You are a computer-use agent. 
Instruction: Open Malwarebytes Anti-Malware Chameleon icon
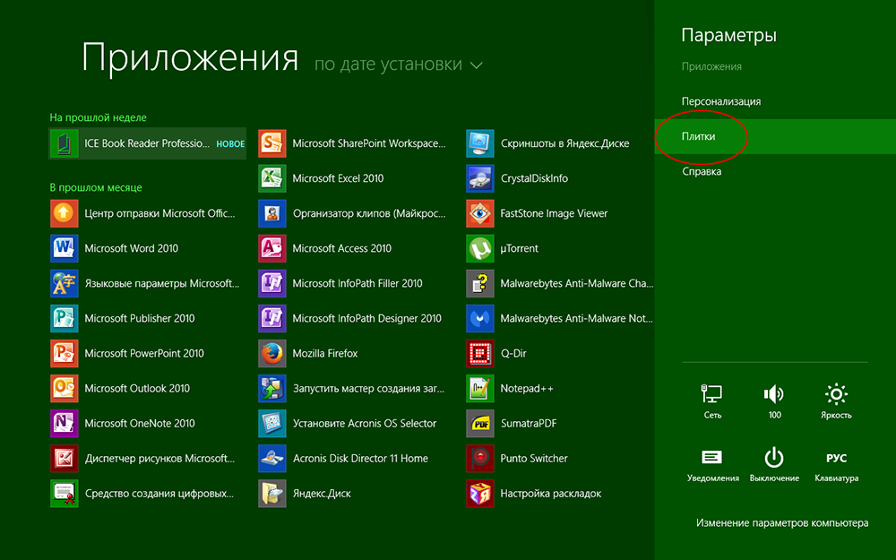(480, 283)
